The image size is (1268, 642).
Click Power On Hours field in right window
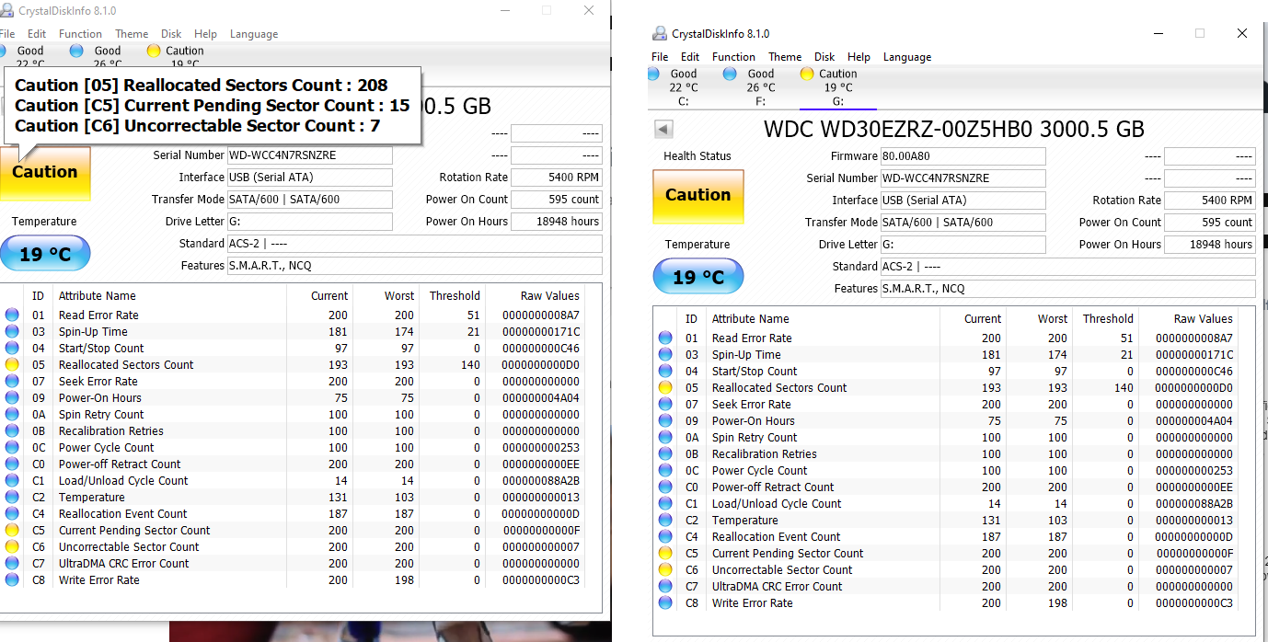tap(1210, 245)
